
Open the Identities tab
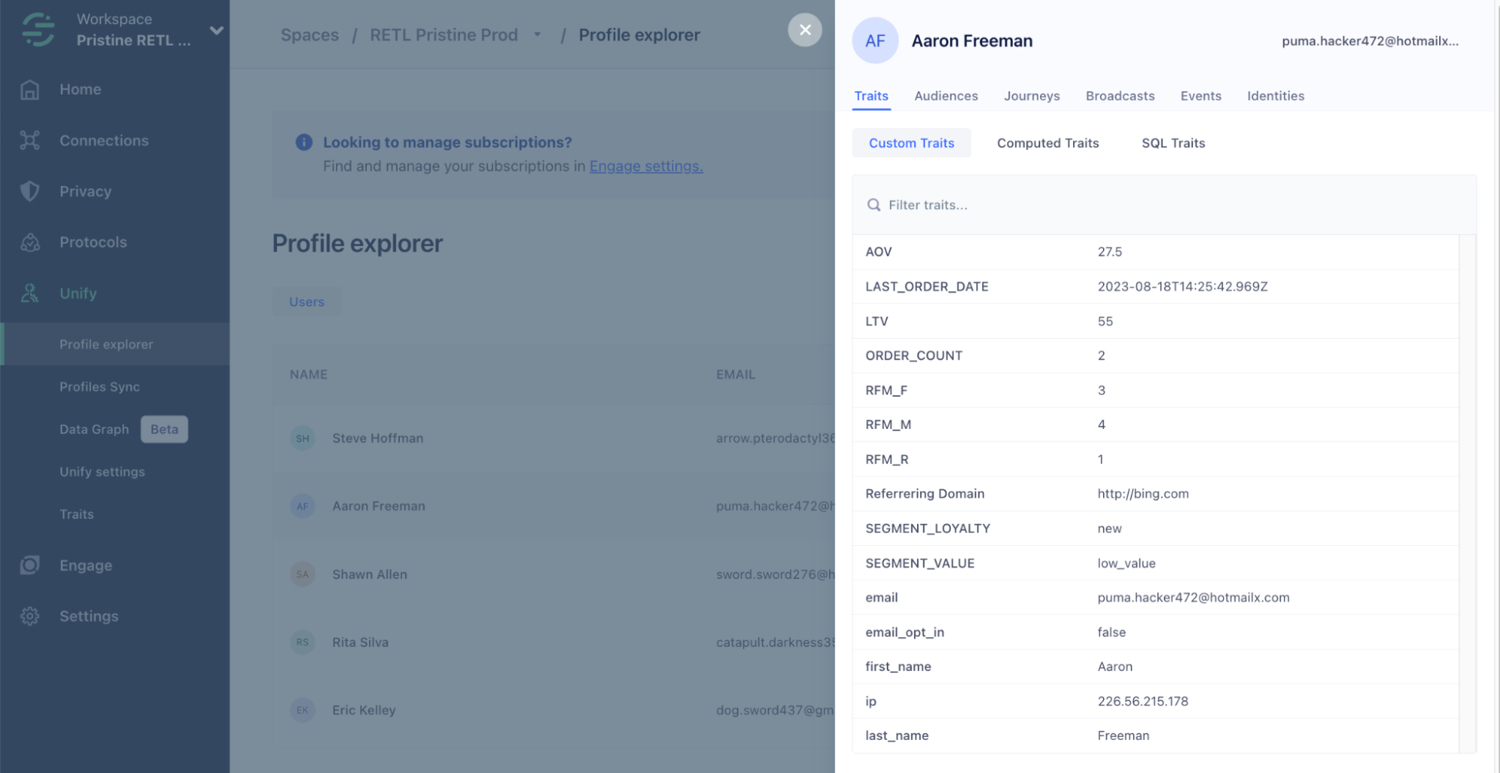click(1275, 96)
